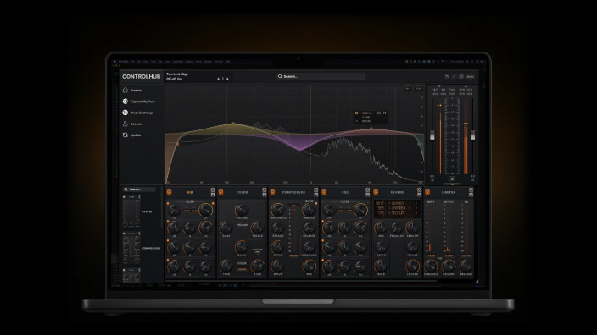Viewport: 597px width, 335px height.
Task: Click the main Search field at top
Action: (x=321, y=76)
